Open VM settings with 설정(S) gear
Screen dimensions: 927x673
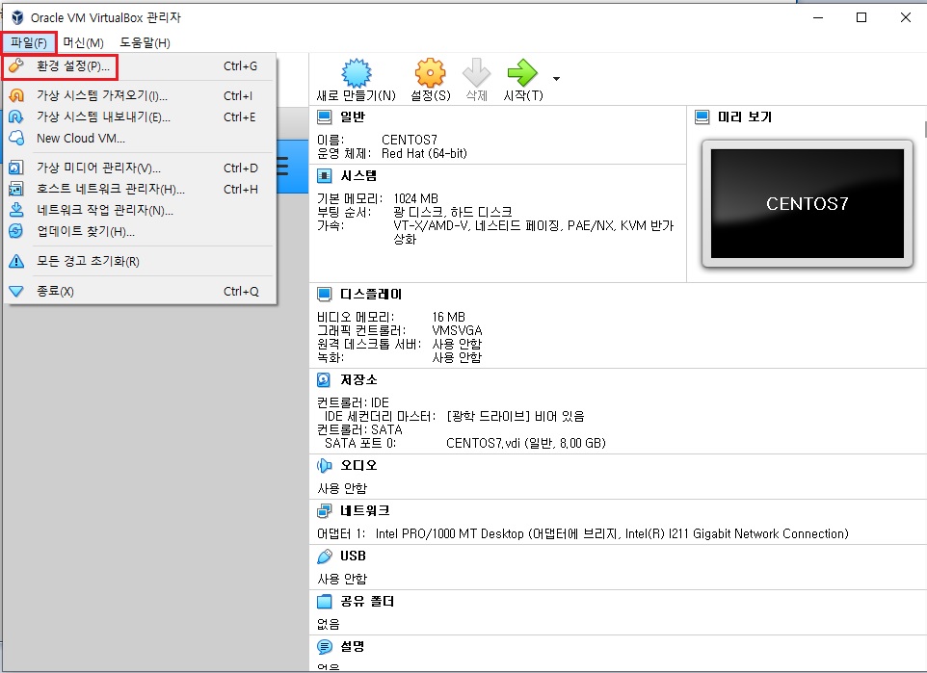tap(431, 80)
